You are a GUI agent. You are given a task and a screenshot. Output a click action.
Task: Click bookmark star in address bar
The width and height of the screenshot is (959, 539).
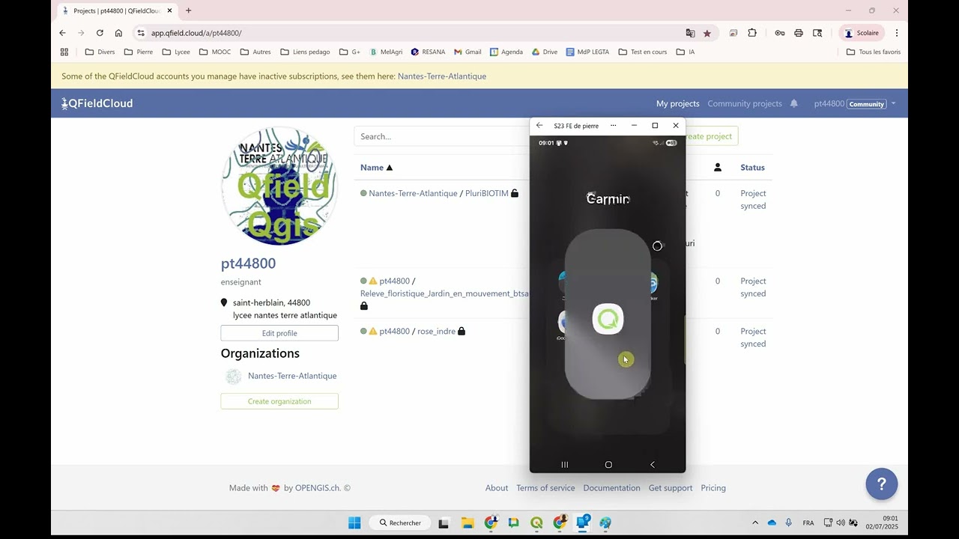tap(707, 33)
